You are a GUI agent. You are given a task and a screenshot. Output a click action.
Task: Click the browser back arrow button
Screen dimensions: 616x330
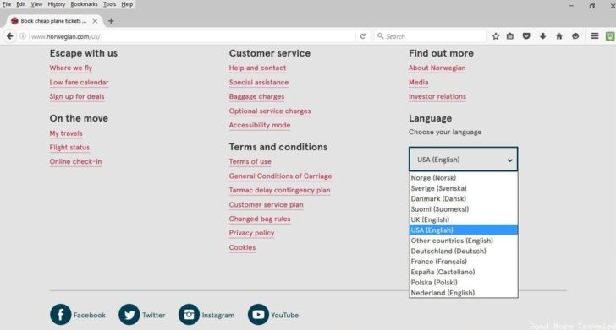(9, 36)
